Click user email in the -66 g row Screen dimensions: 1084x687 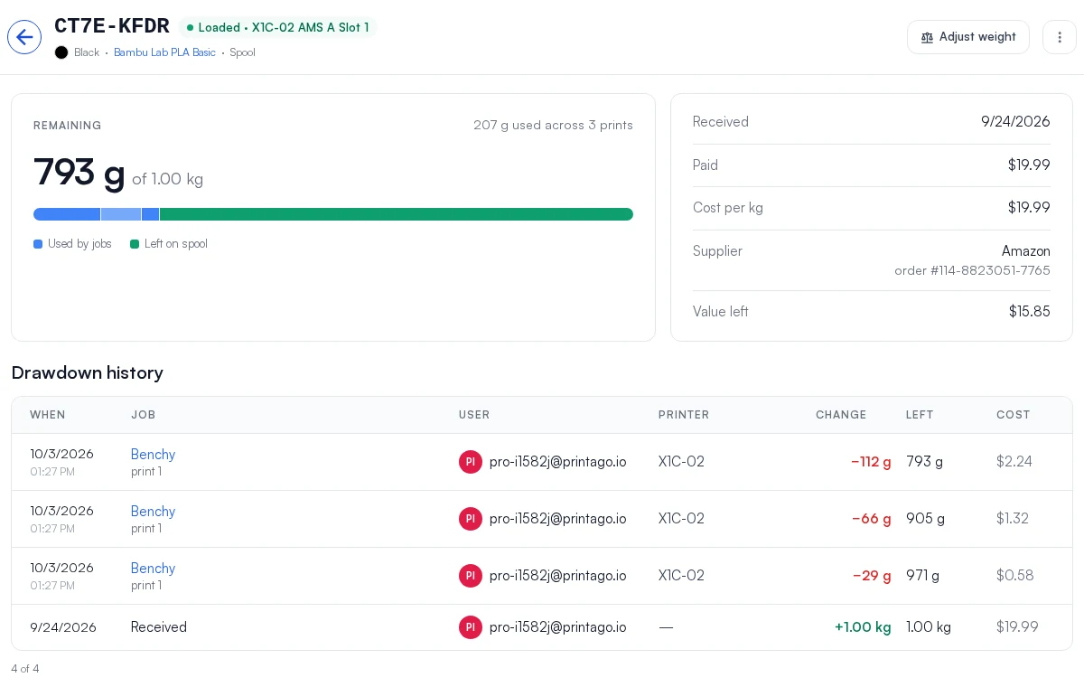(558, 519)
